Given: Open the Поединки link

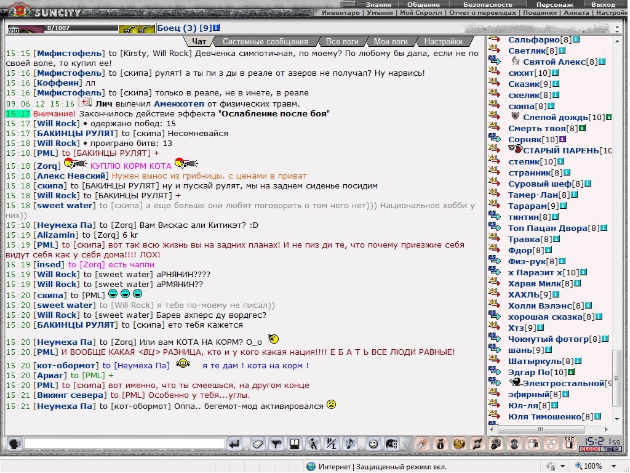Looking at the screenshot, I should (x=540, y=12).
